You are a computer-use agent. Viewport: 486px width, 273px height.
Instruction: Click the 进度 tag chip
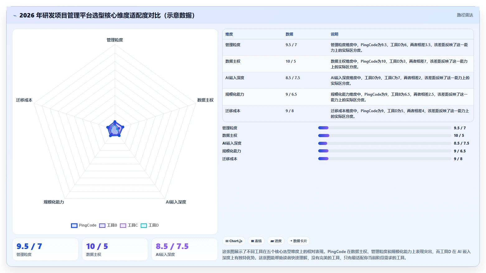click(x=276, y=241)
